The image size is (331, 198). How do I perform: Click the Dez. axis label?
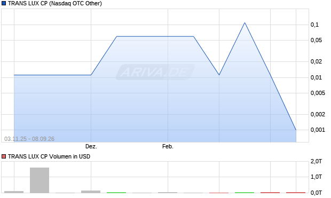91,146
